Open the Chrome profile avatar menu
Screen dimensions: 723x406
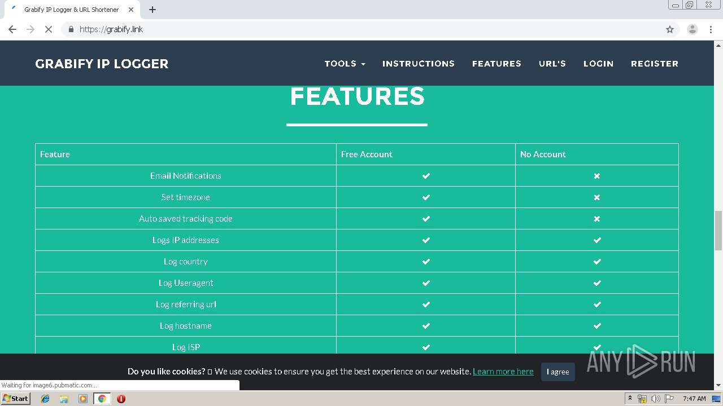click(x=692, y=29)
